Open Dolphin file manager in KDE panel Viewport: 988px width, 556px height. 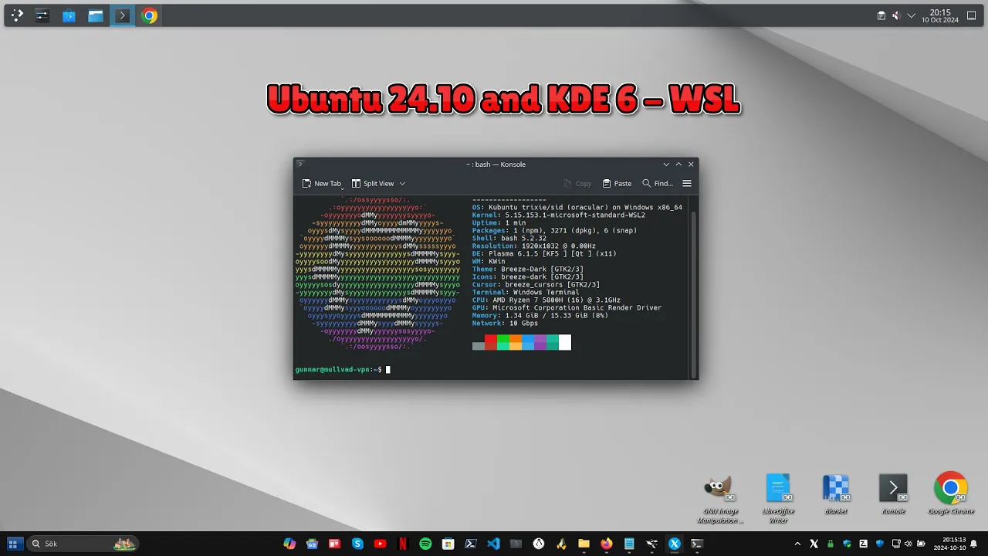click(96, 15)
